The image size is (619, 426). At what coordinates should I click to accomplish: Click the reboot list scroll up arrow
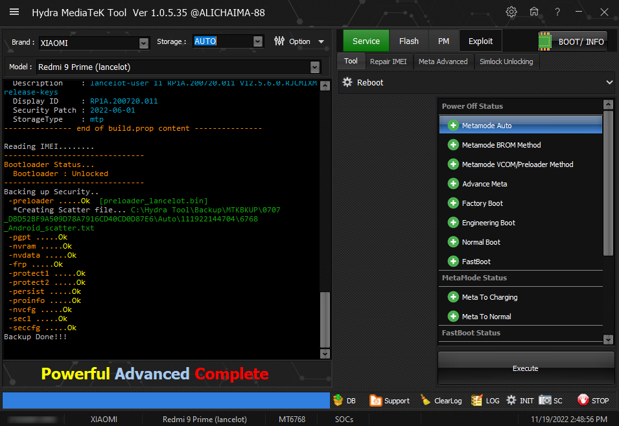point(608,104)
